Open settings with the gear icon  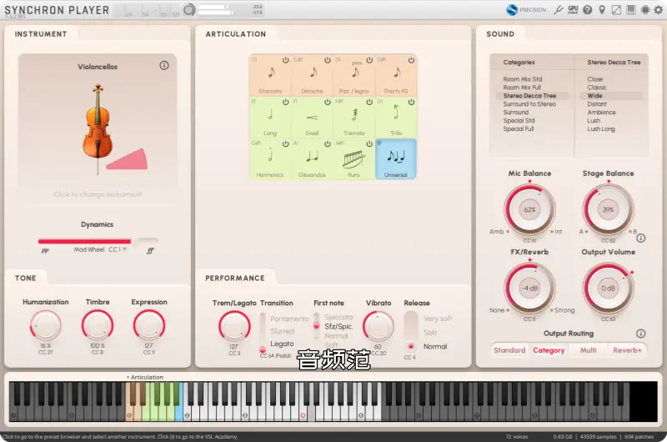click(659, 10)
